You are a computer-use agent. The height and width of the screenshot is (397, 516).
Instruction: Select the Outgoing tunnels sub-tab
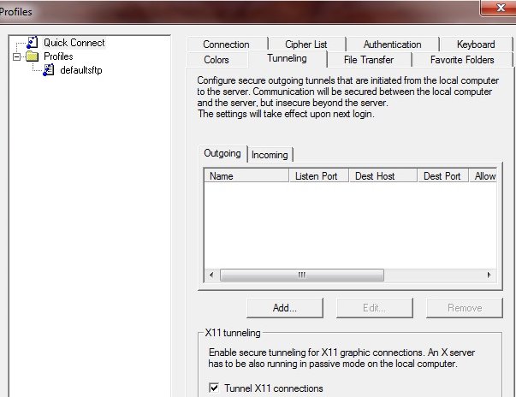coord(222,154)
